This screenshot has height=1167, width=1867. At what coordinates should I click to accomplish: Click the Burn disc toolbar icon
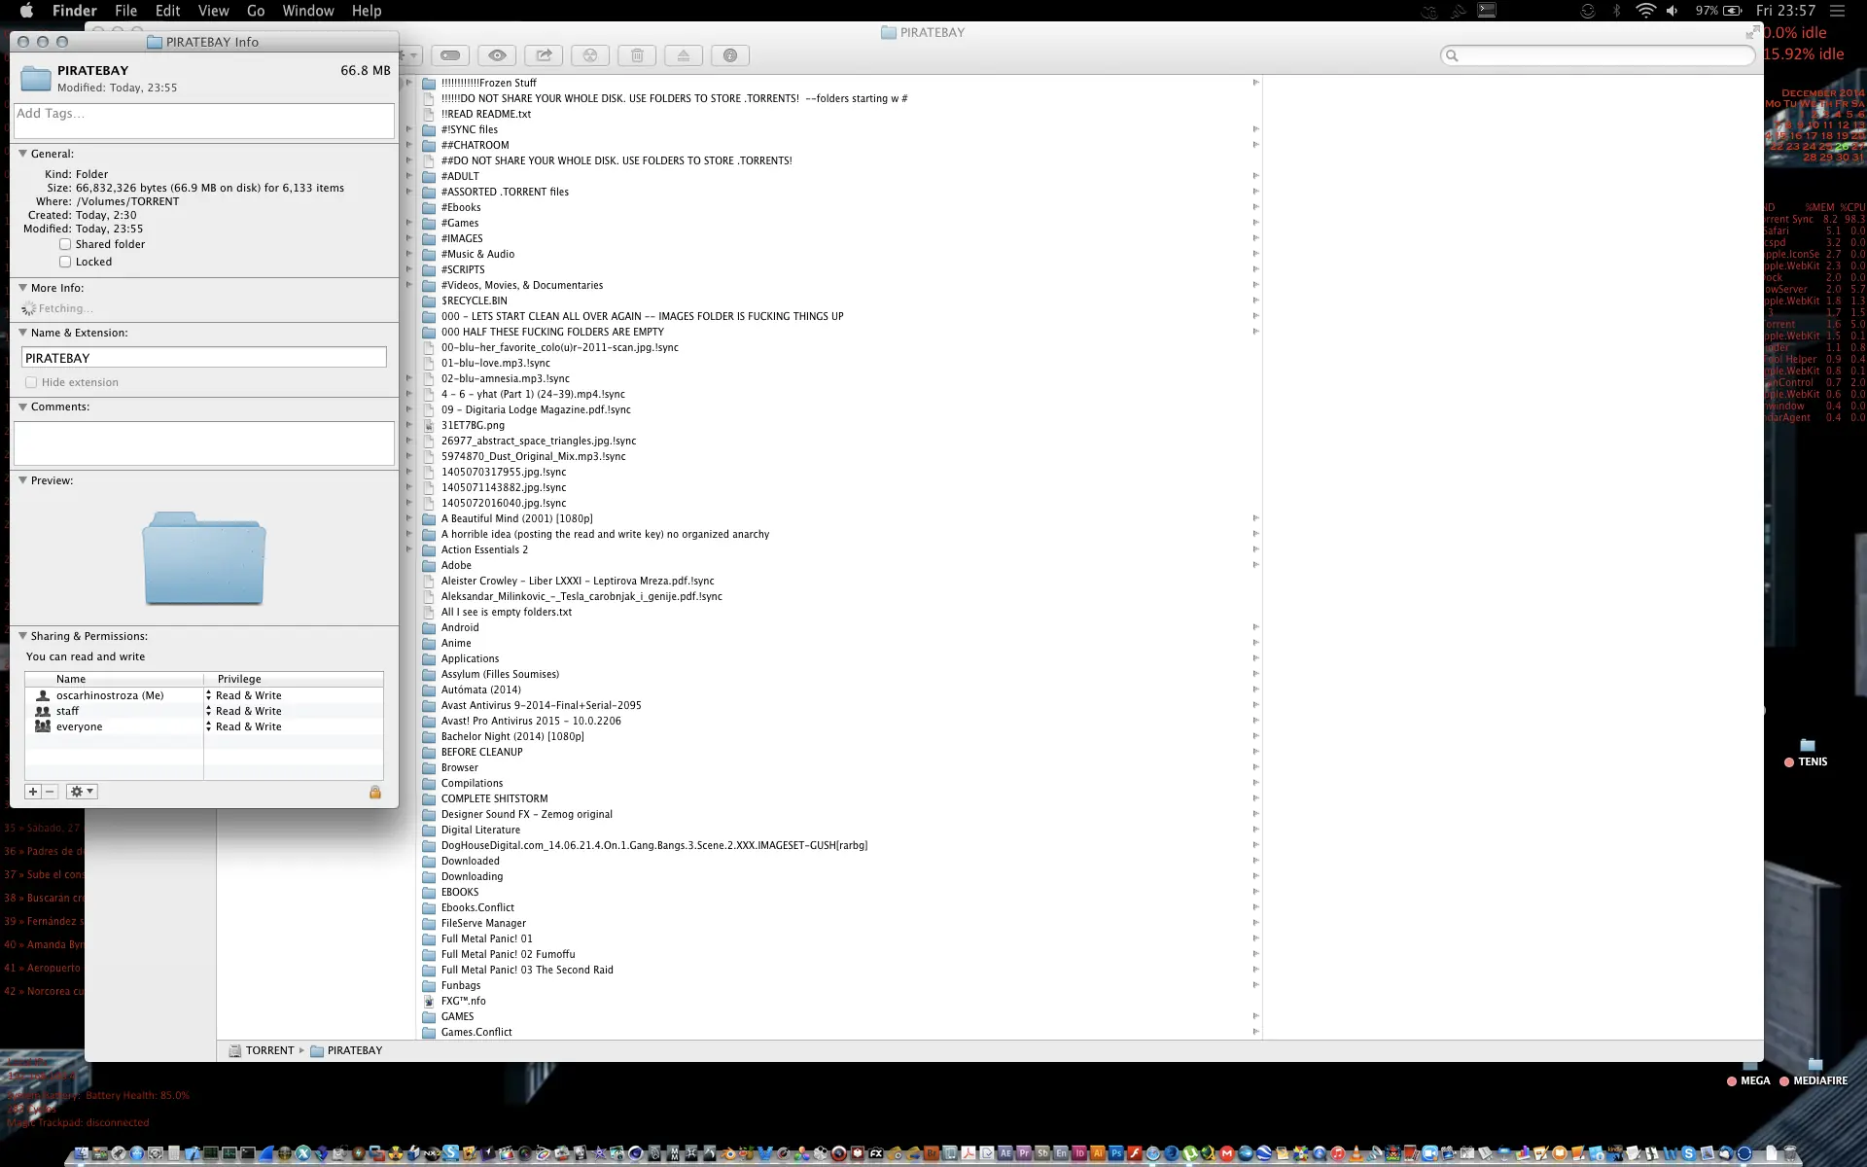coord(590,55)
